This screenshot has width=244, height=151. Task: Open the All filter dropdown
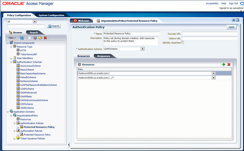[x=35, y=22]
